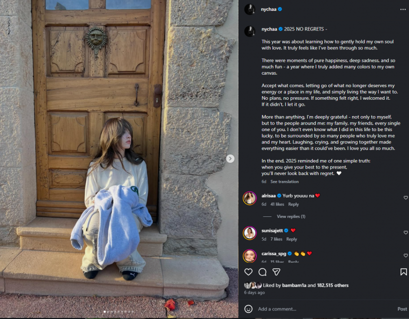409x319 pixels.
Task: Open the emoji picker smiley icon
Action: [248, 309]
